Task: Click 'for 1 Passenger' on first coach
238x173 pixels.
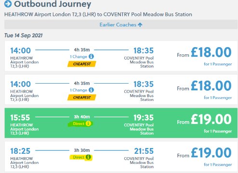Action: point(218,64)
